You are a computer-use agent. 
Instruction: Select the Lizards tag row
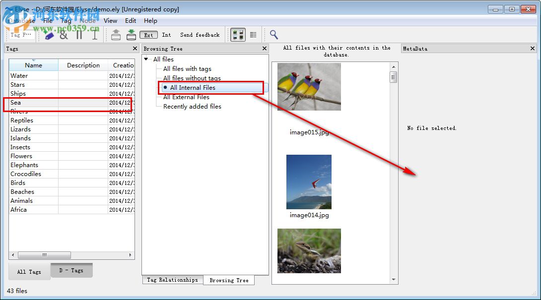coord(72,129)
